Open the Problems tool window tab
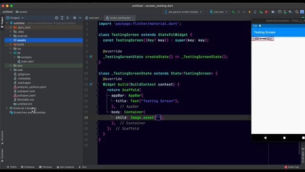The width and height of the screenshot is (305, 172). 28,167
